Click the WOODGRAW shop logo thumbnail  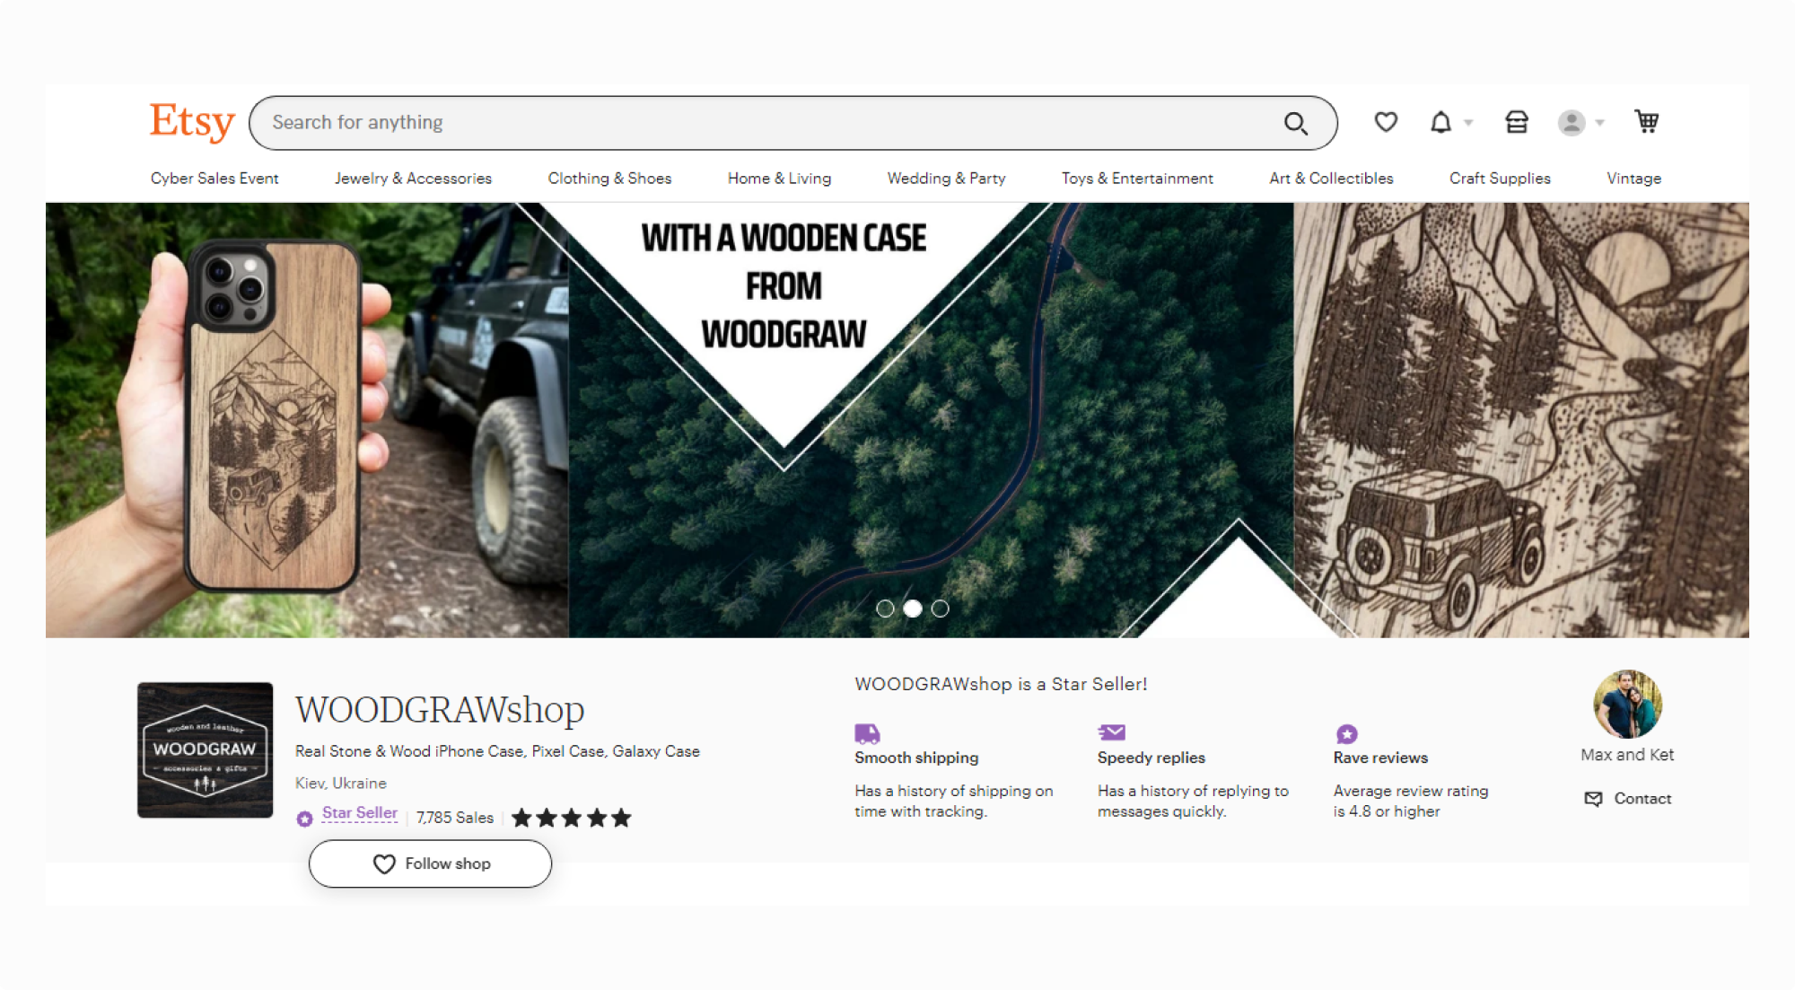click(205, 750)
